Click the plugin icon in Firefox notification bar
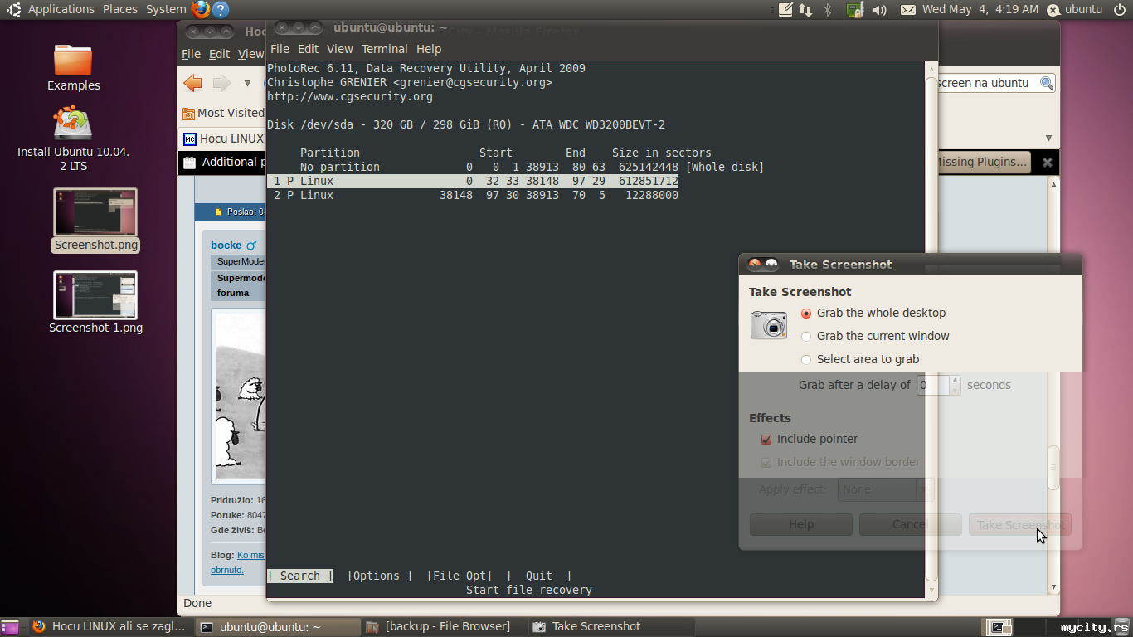This screenshot has width=1133, height=637. (x=189, y=163)
